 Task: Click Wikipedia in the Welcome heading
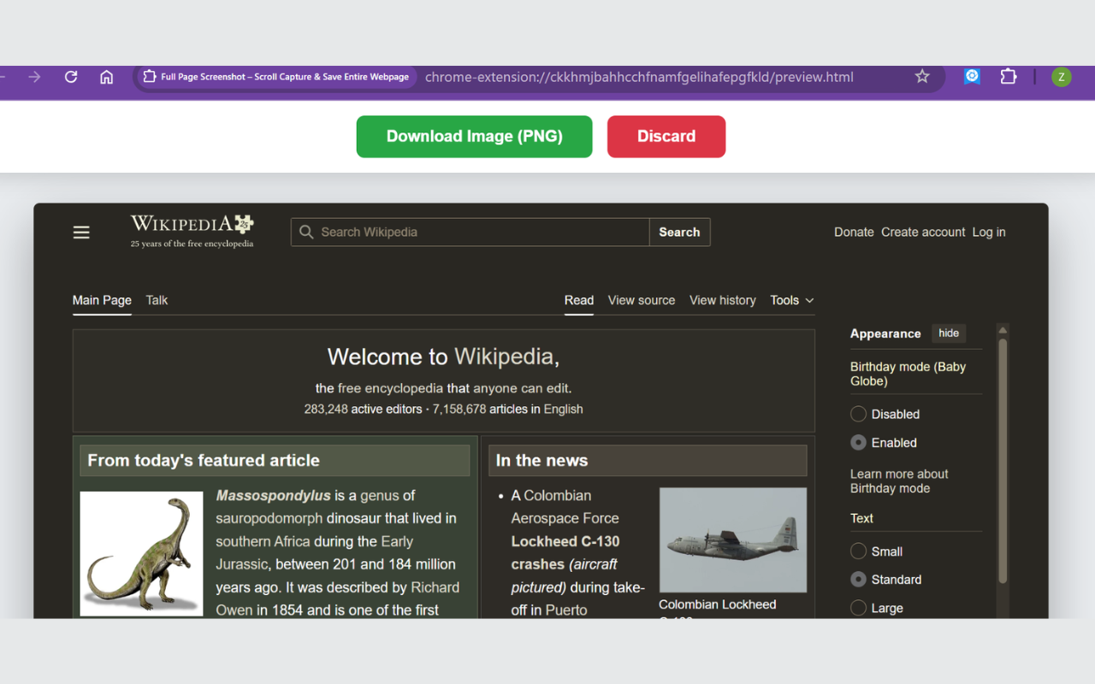504,357
